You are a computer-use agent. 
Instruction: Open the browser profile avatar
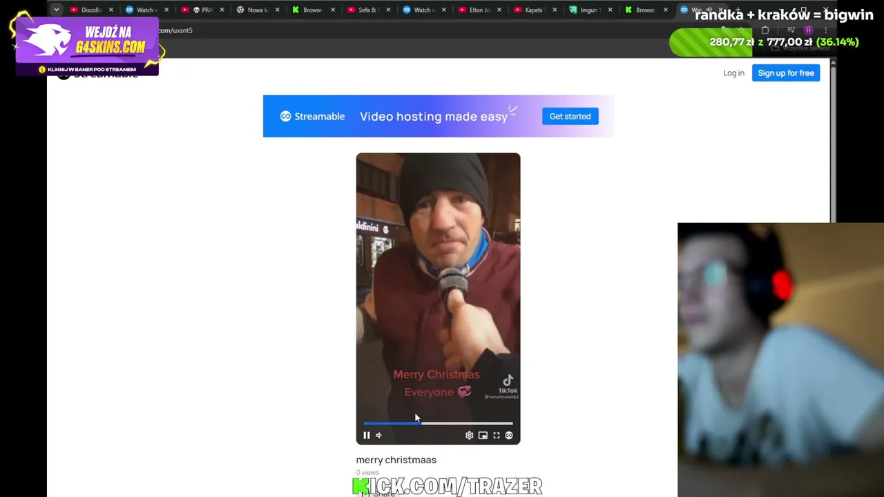tap(808, 30)
